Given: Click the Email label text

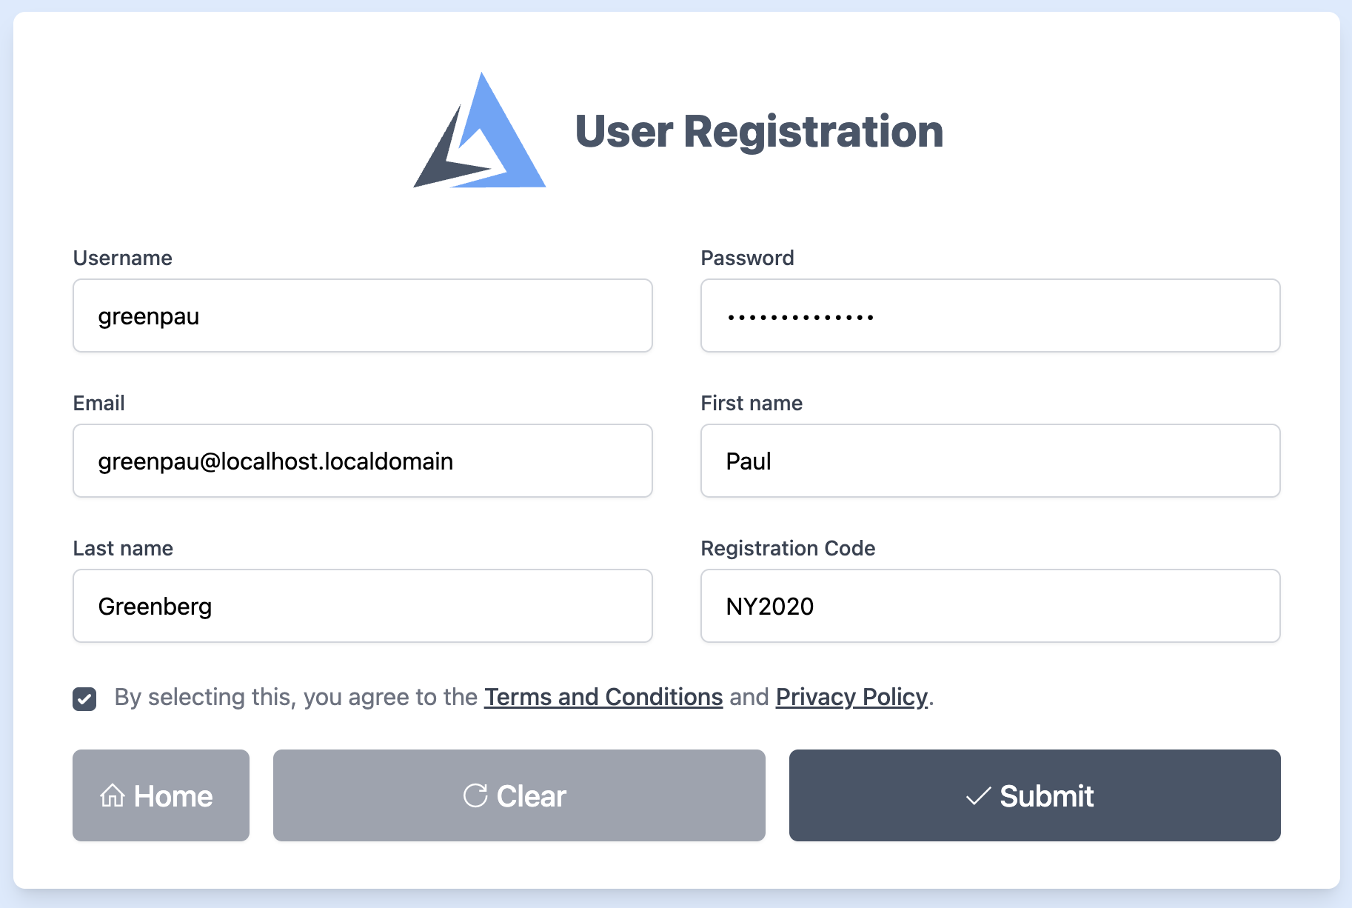Looking at the screenshot, I should pos(98,403).
